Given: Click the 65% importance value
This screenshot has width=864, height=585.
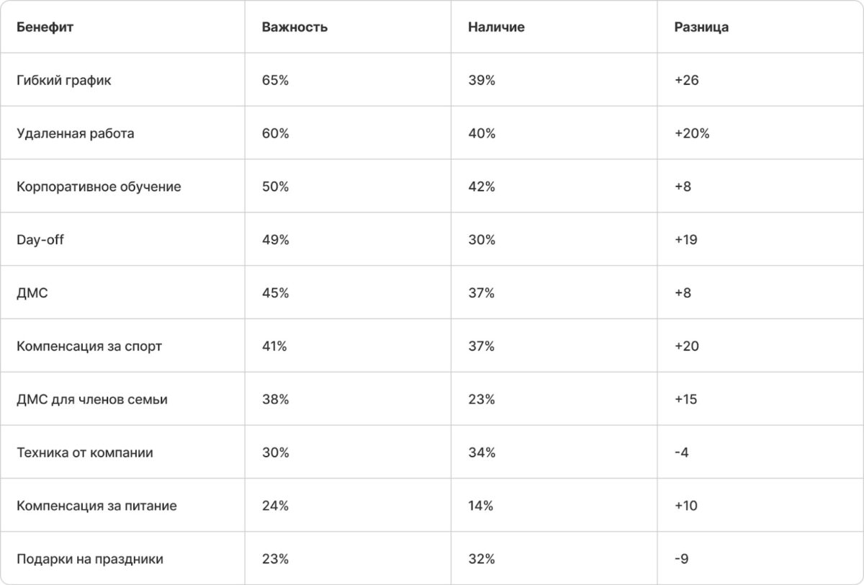Looking at the screenshot, I should pyautogui.click(x=276, y=81).
